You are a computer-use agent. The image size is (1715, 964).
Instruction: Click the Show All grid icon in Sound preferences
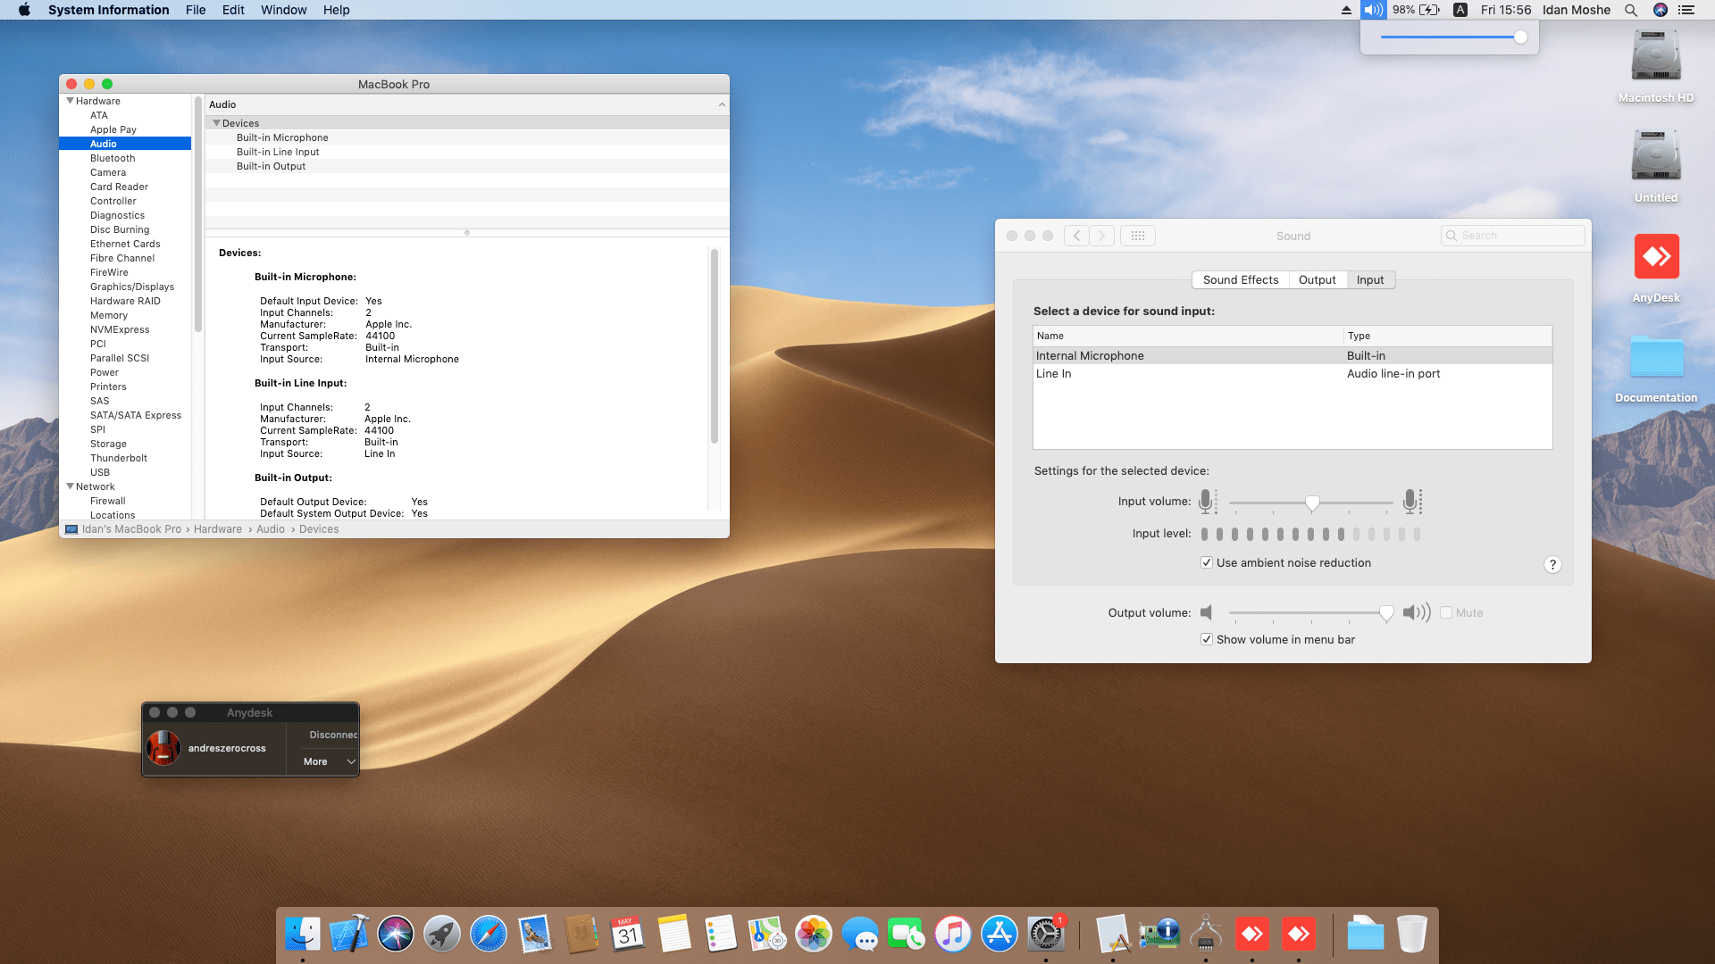point(1137,236)
